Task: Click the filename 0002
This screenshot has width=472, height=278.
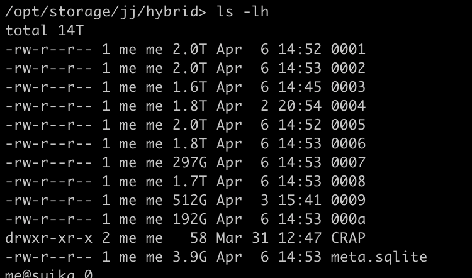Action: click(348, 68)
